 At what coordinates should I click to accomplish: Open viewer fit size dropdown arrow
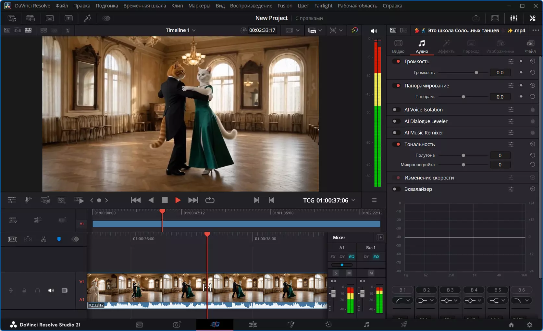click(x=298, y=31)
